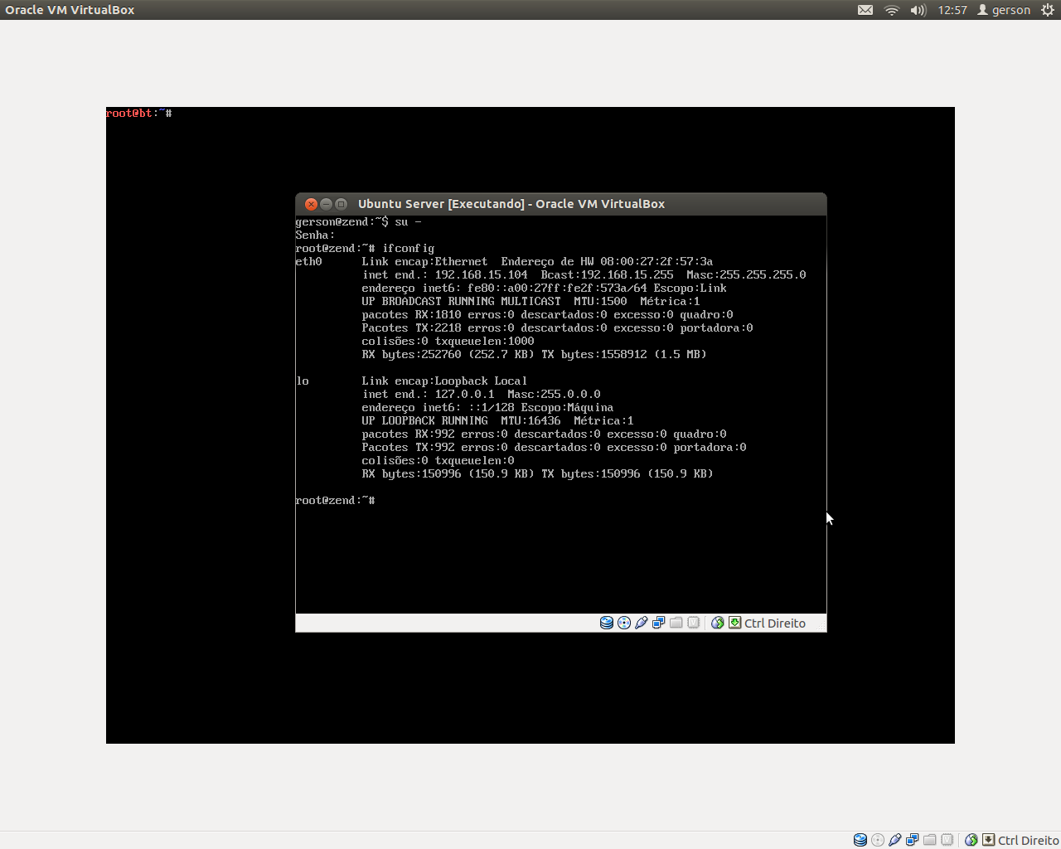Screen dimensions: 1061x849
Task: Open hard disk indicator in Ubuntu Server status bar
Action: point(607,623)
